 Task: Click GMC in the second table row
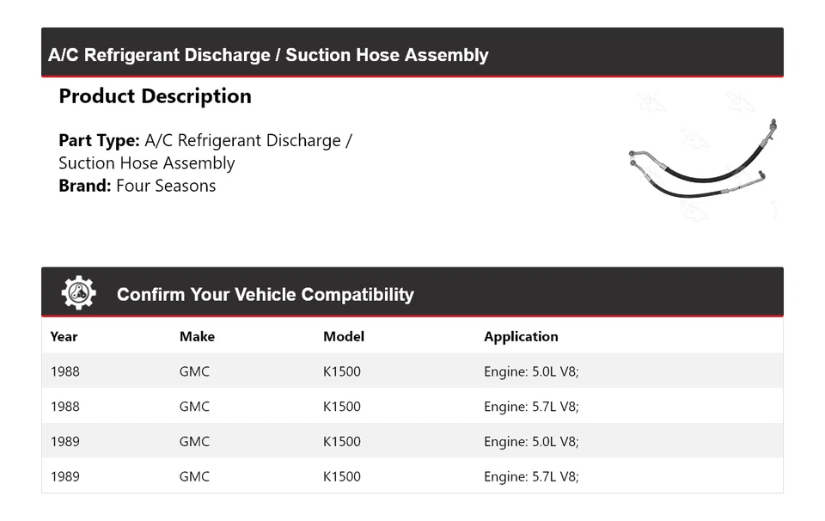point(194,407)
